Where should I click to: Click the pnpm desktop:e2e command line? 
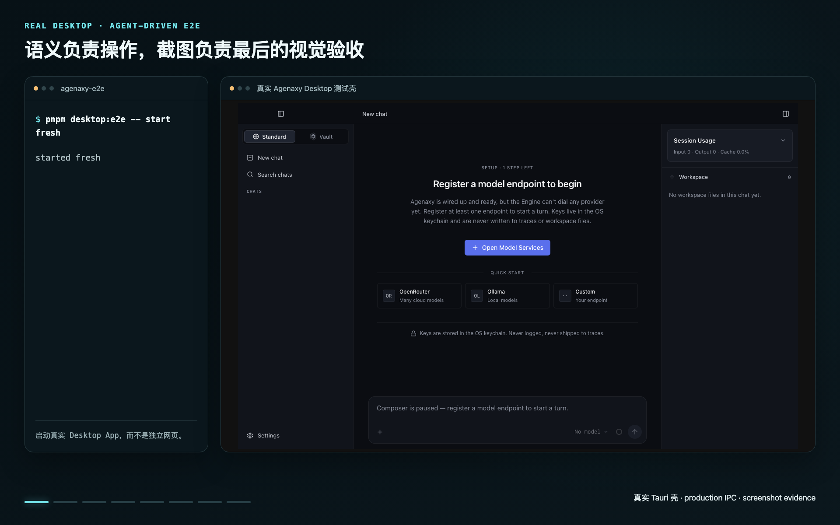click(103, 126)
